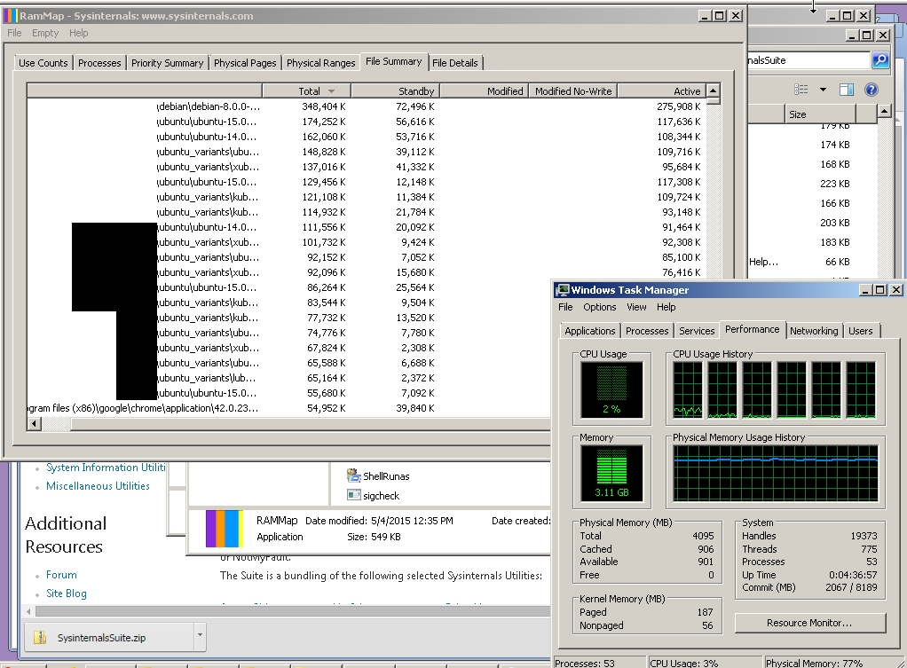The width and height of the screenshot is (907, 668).
Task: Select the File Summary tab
Action: coord(394,61)
